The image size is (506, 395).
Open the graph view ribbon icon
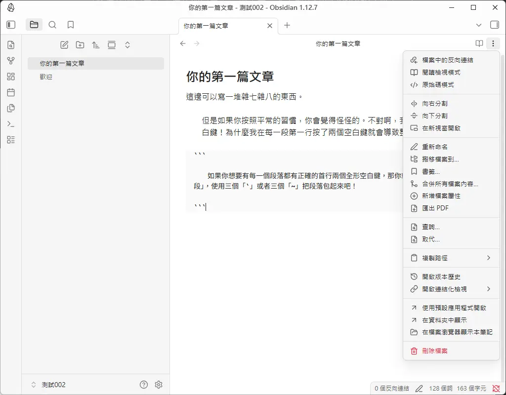pyautogui.click(x=11, y=61)
